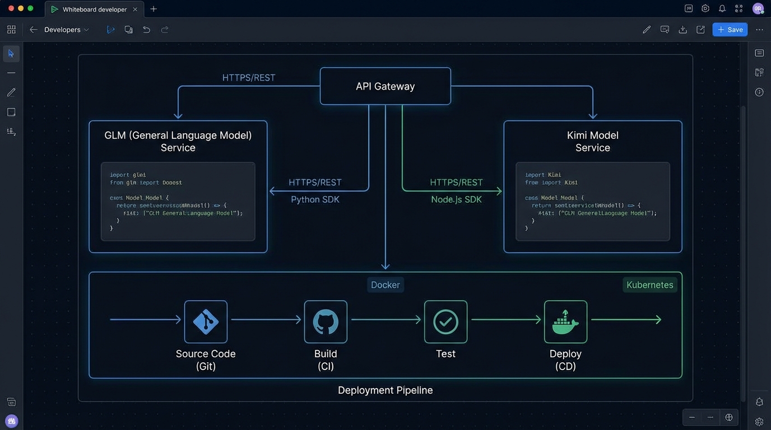This screenshot has width=771, height=430.
Task: Open the templates panel on right sidebar
Action: click(x=759, y=72)
